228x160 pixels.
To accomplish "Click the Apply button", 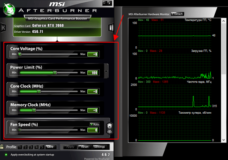I will pyautogui.click(x=70, y=147).
